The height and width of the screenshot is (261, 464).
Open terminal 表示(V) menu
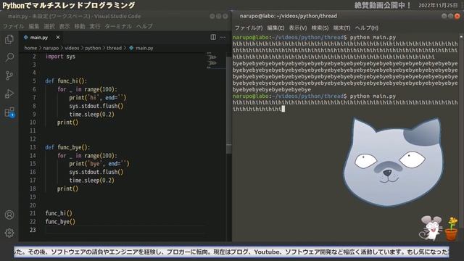(x=298, y=28)
